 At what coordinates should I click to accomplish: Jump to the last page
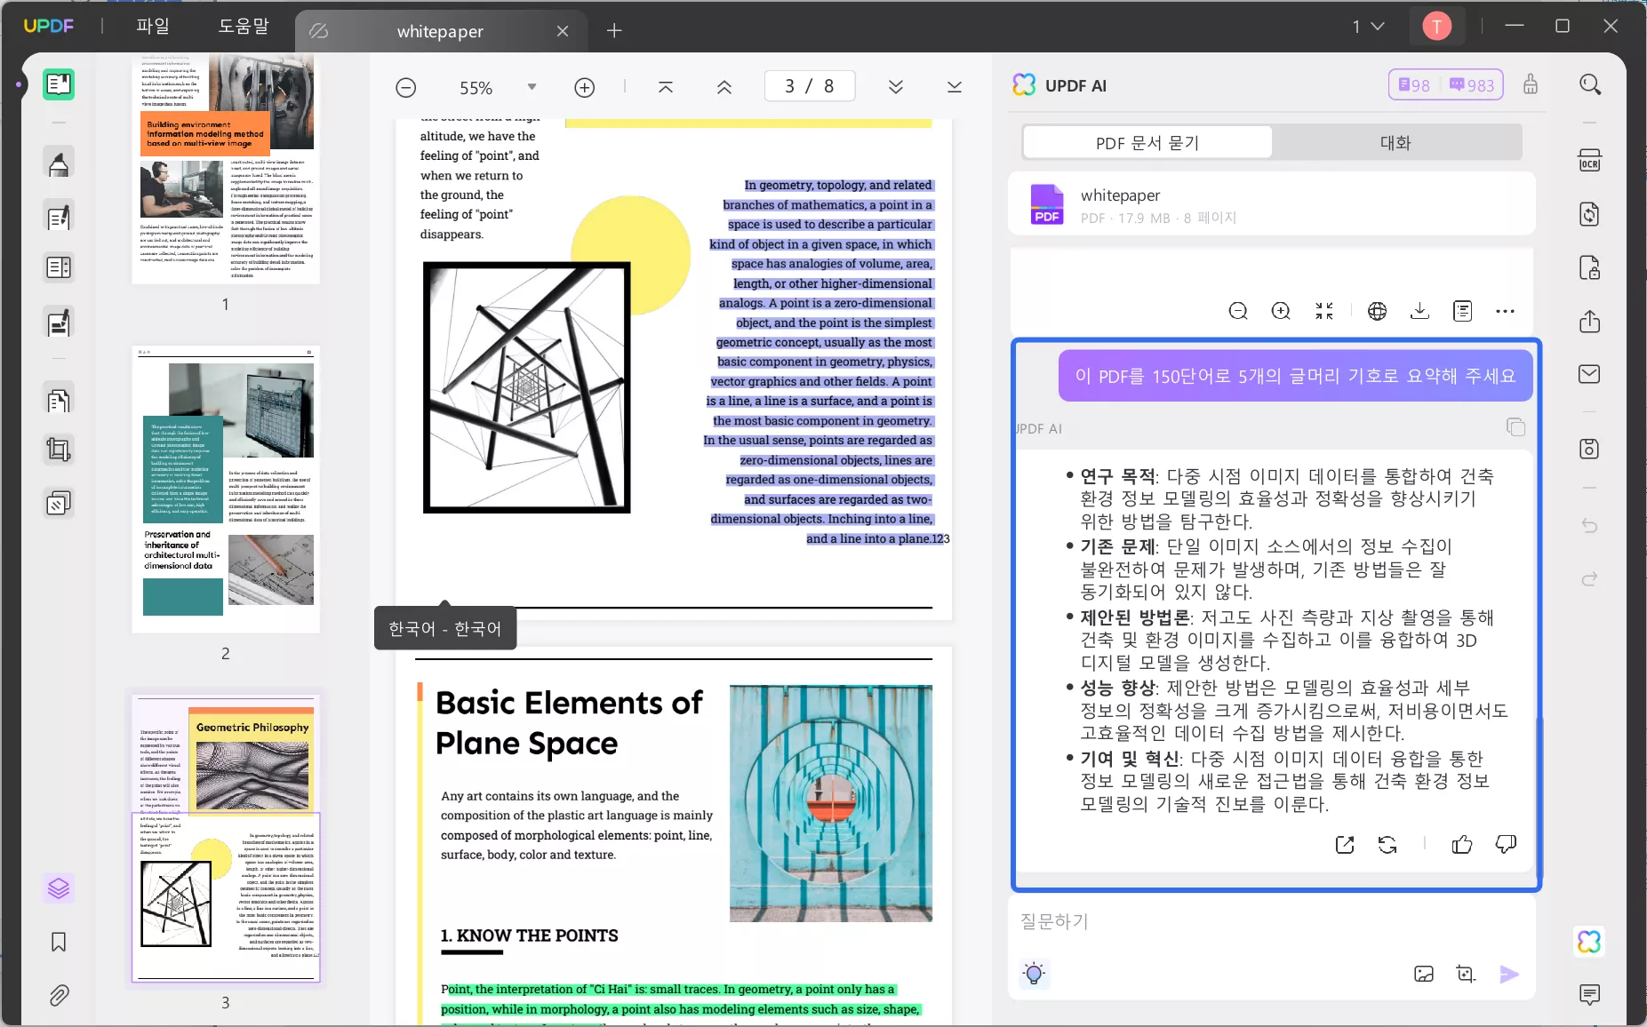point(955,87)
